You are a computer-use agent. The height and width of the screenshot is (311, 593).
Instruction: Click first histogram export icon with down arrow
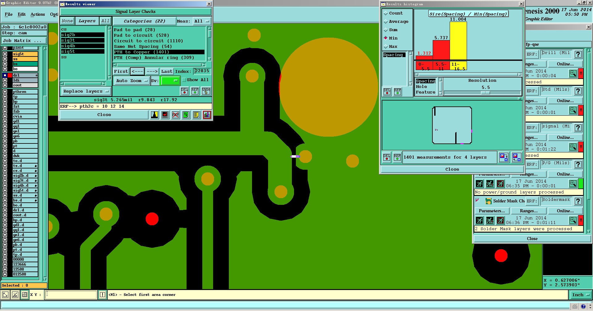504,157
